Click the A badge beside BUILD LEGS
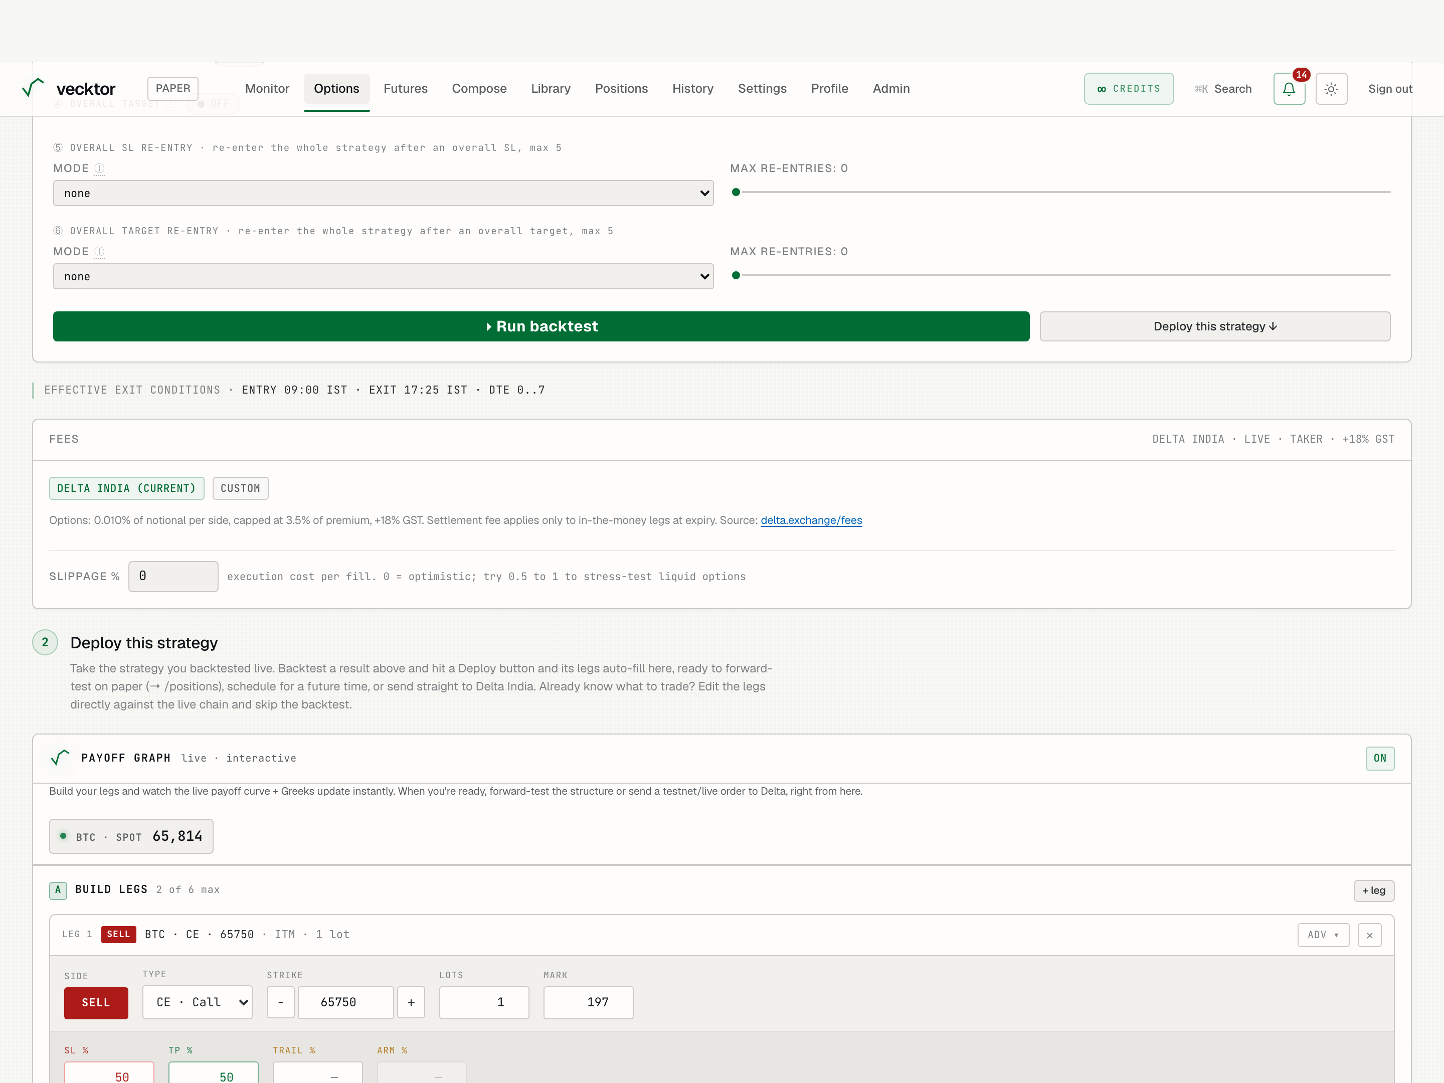1444x1083 pixels. (x=58, y=890)
